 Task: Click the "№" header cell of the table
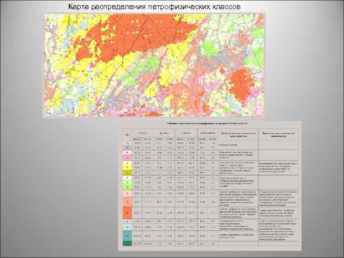[127, 135]
